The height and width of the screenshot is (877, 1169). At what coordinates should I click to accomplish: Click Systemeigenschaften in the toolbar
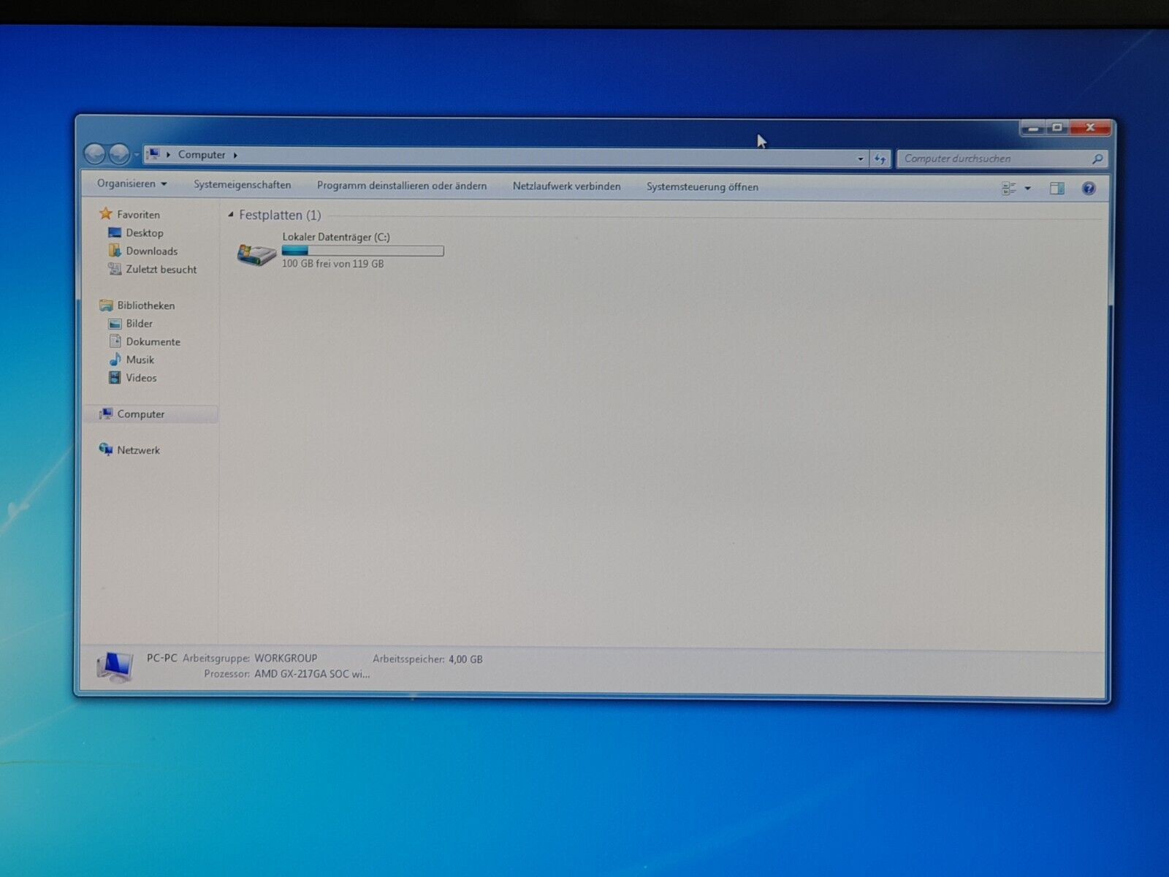point(242,185)
